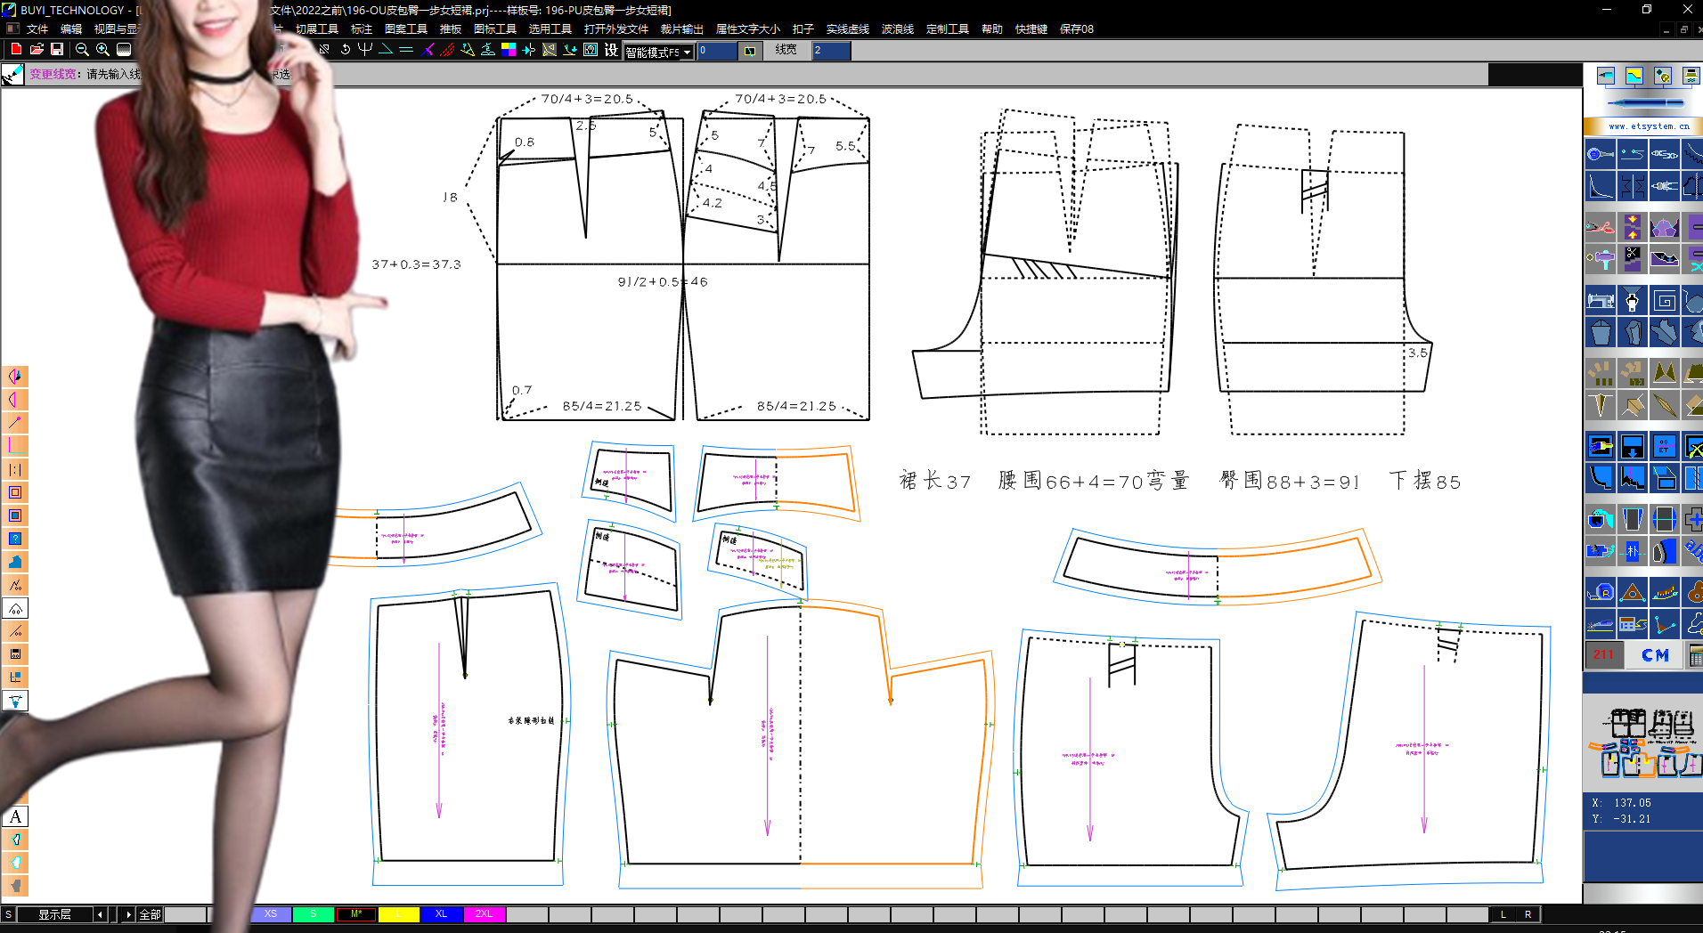Open the 图案工具 menu

(406, 29)
